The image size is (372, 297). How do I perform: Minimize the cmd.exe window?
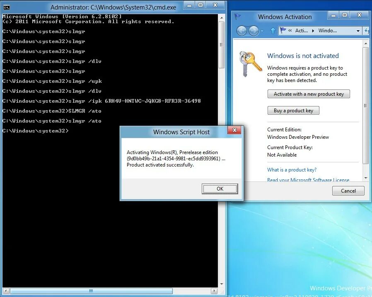click(x=190, y=5)
